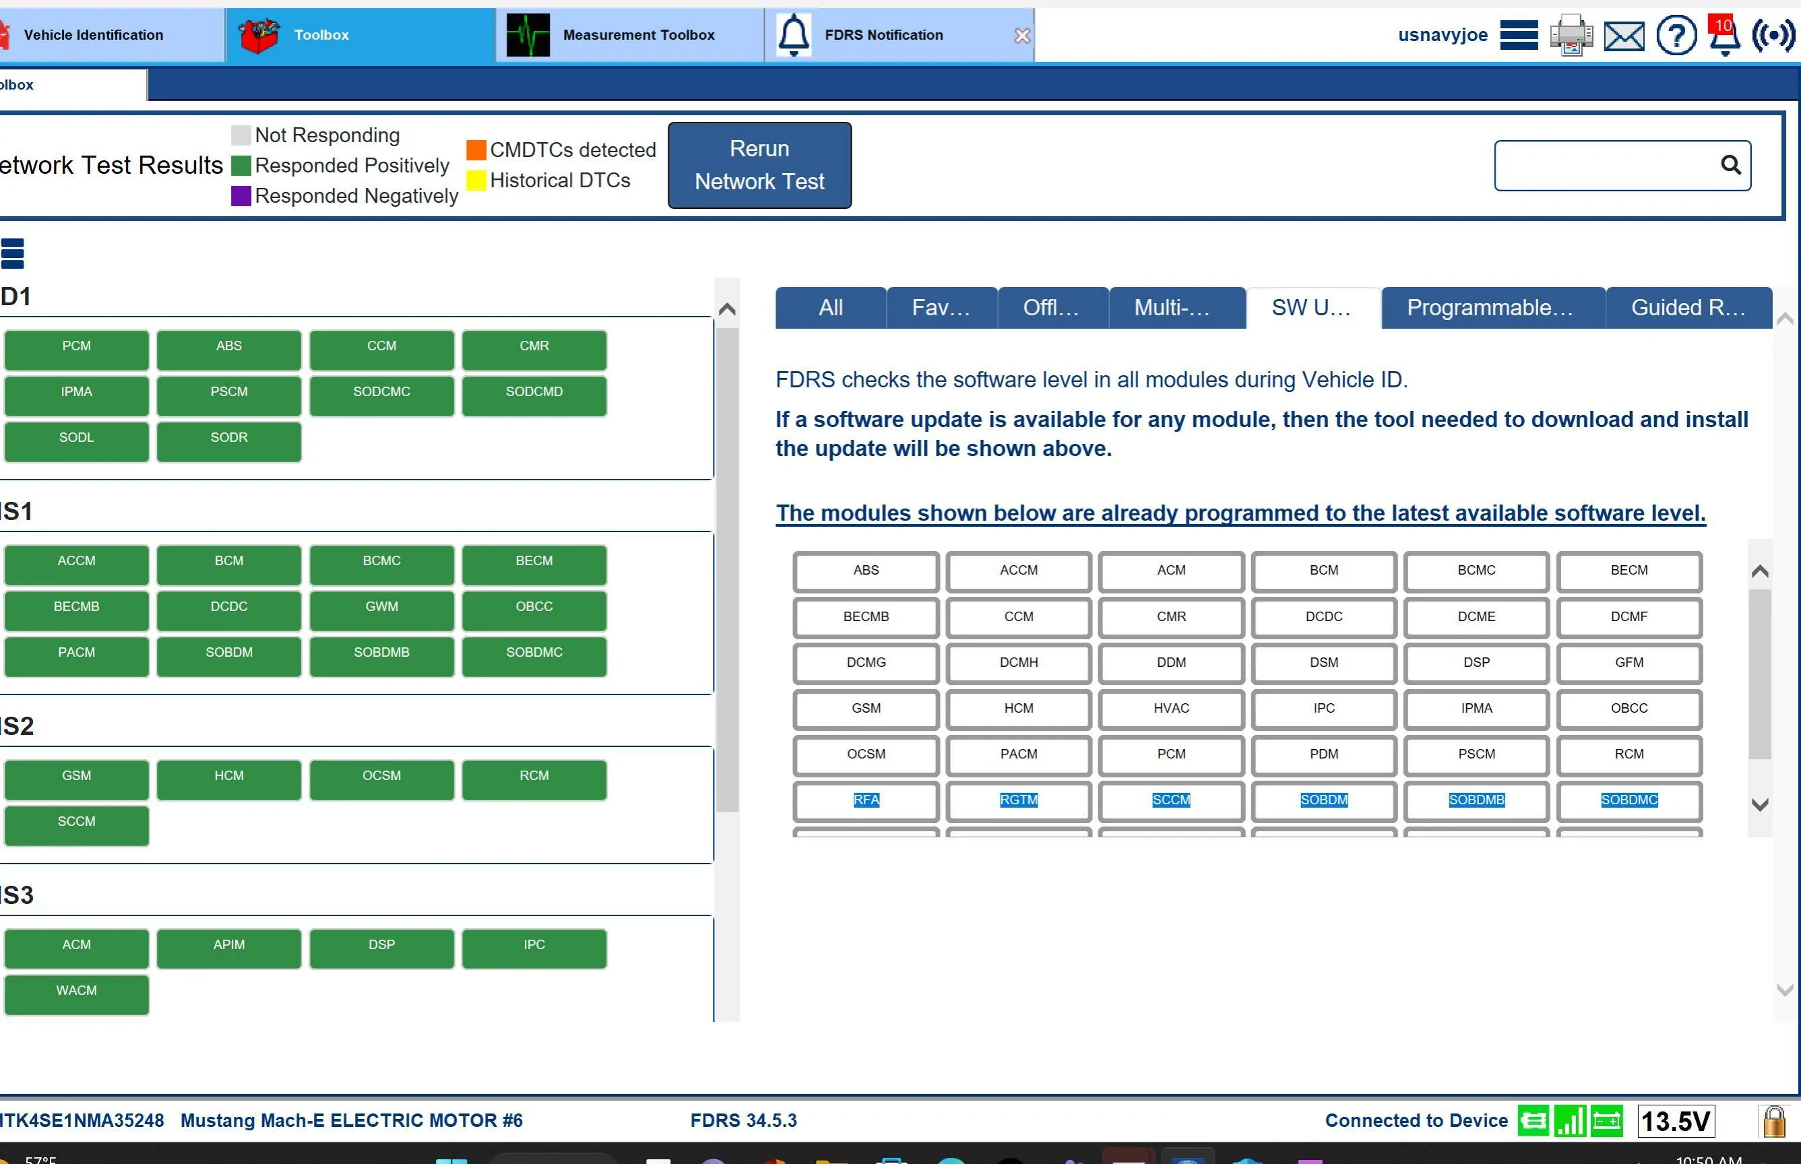Click the 13.5V voltage reading

[1676, 1121]
